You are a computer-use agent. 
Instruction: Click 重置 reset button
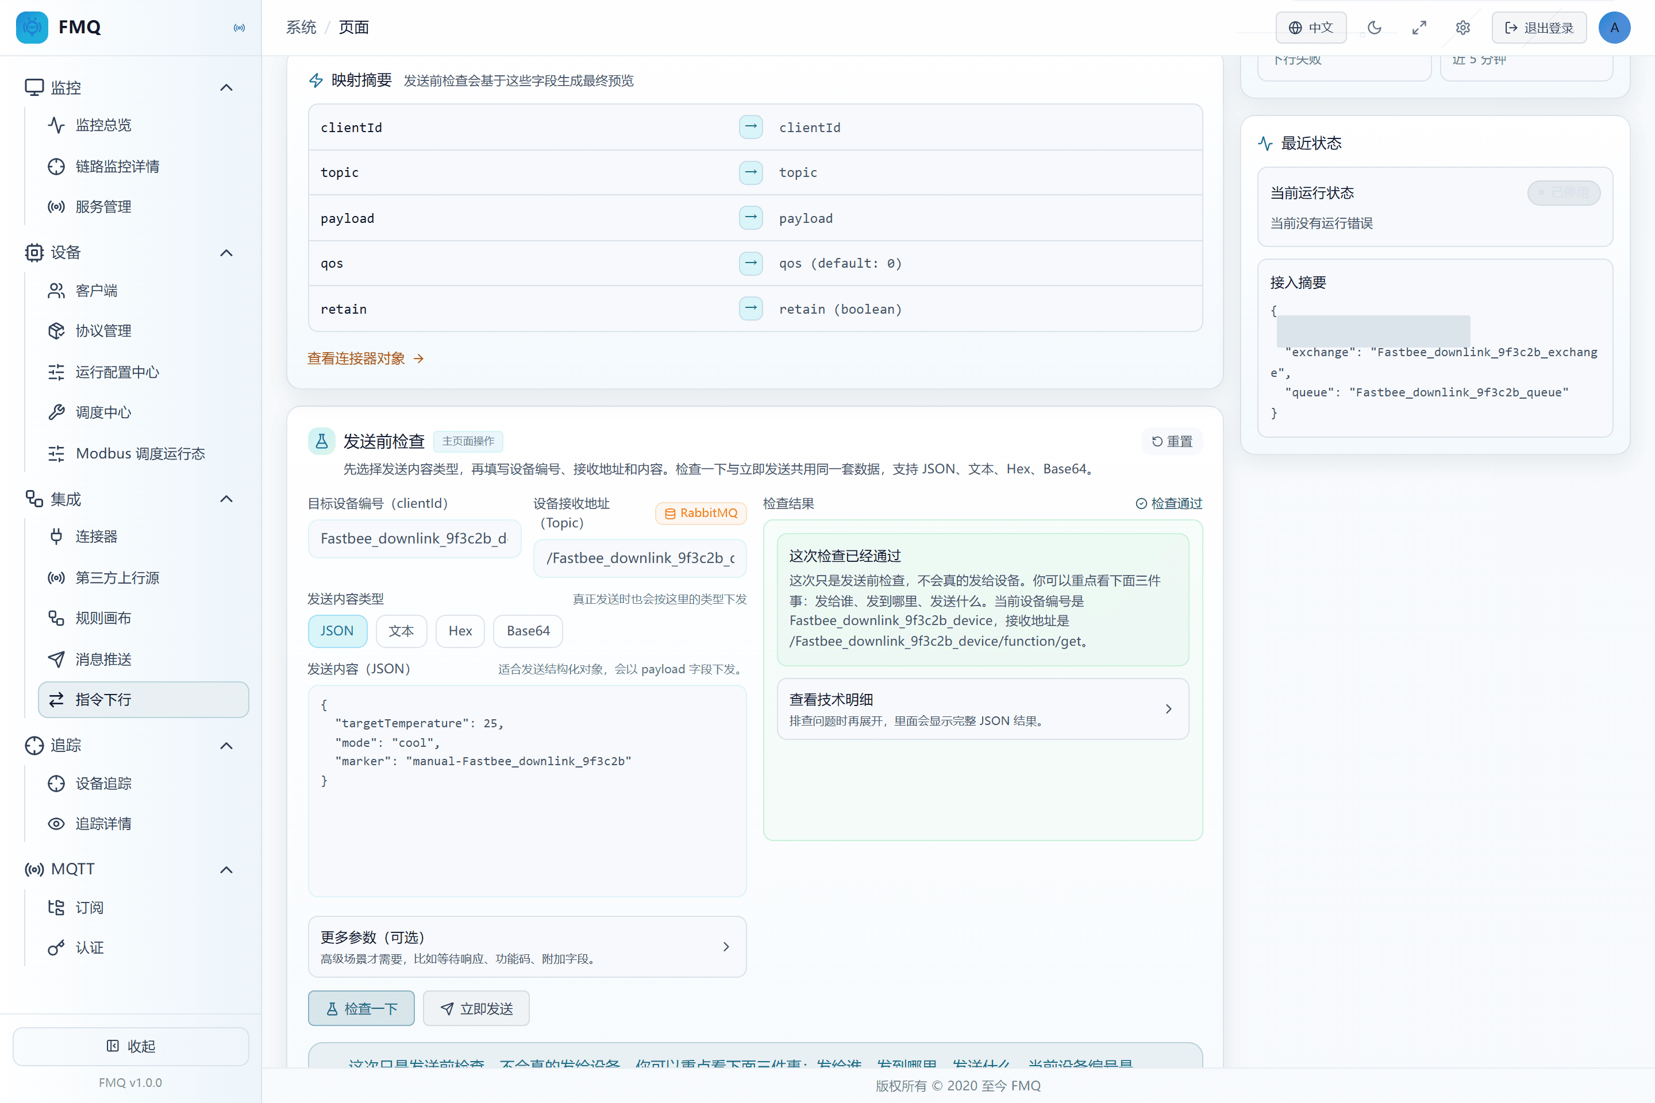[1172, 442]
